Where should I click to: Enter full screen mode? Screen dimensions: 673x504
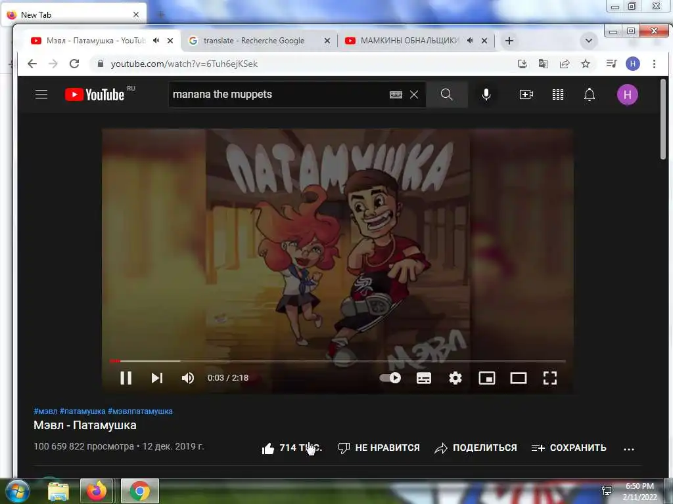(550, 377)
